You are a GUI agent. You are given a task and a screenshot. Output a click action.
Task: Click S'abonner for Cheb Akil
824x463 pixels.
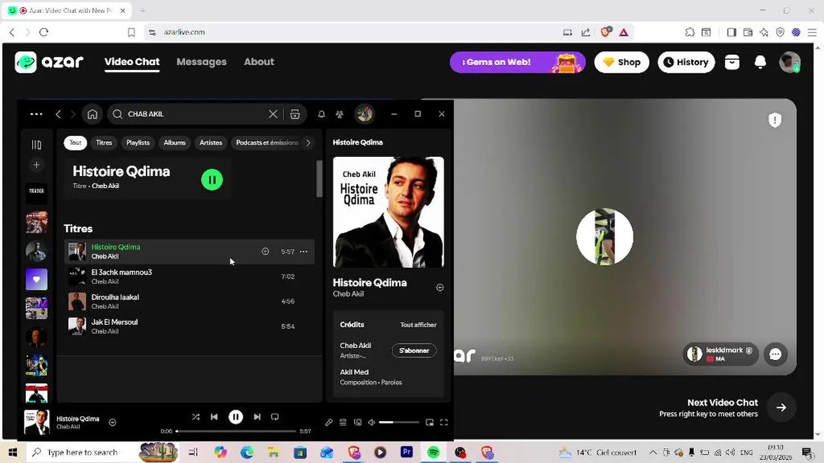pyautogui.click(x=414, y=350)
